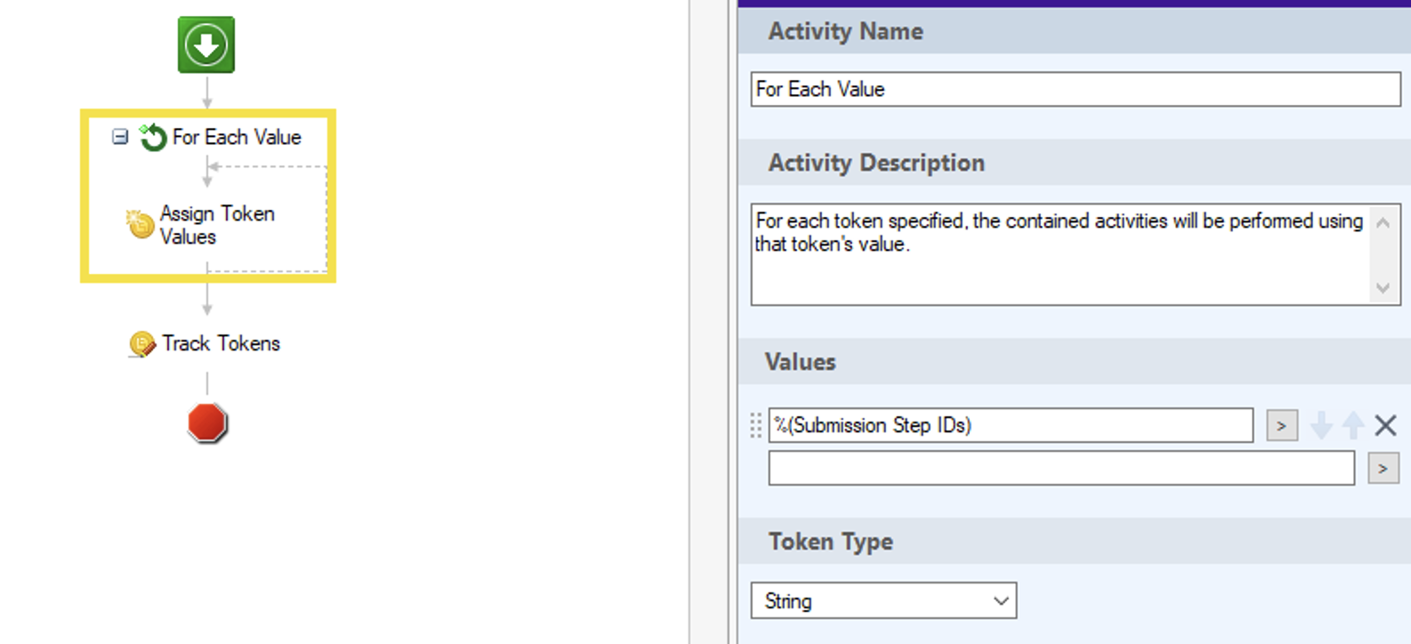Click the empty new value input field

tap(1060, 468)
